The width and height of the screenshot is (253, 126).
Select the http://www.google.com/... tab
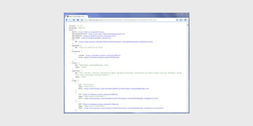(x=76, y=16)
